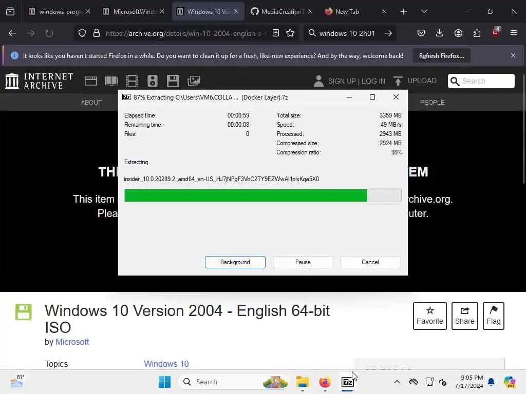Image resolution: width=526 pixels, height=394 pixels.
Task: Click the 7-Zip extraction progress bar
Action: pos(262,195)
